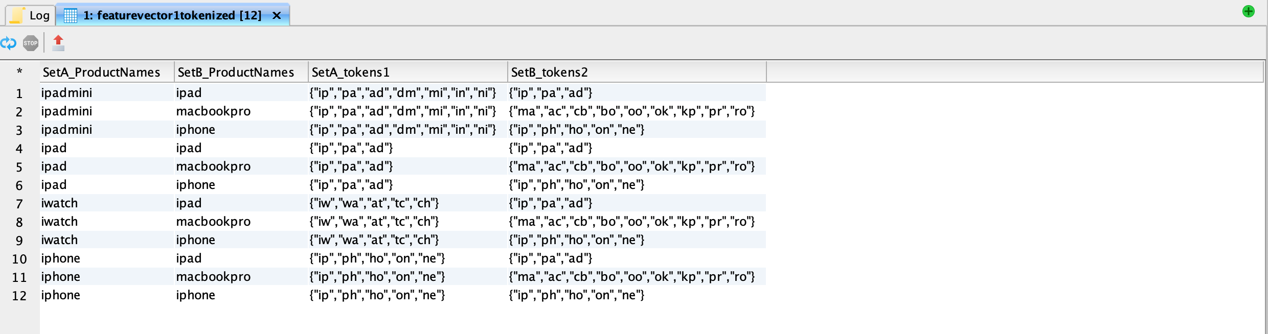Click the green plus icon
This screenshot has width=1268, height=334.
tap(1248, 11)
